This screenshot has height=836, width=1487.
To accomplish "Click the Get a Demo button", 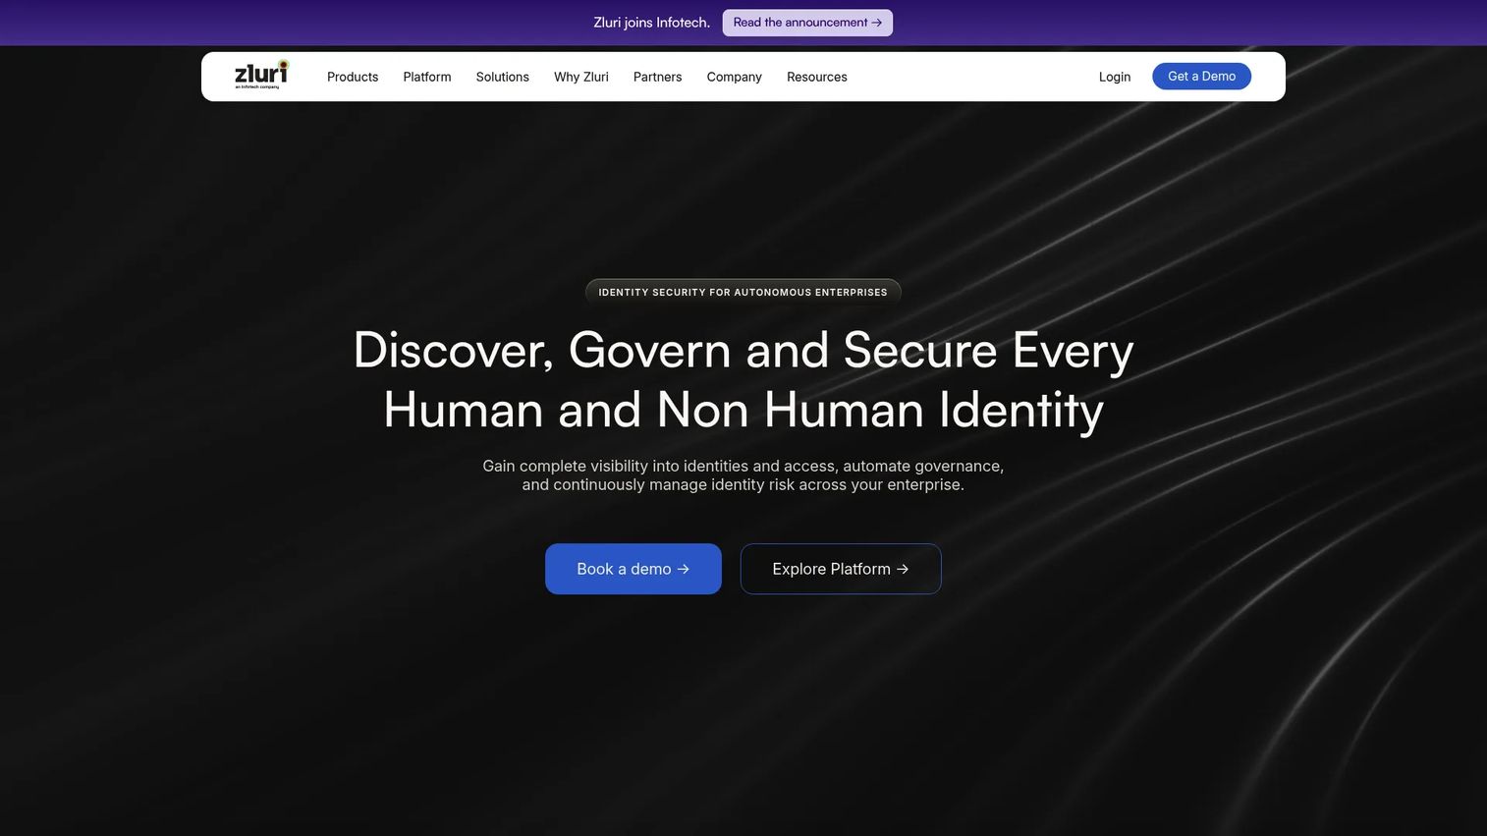I will tap(1201, 77).
